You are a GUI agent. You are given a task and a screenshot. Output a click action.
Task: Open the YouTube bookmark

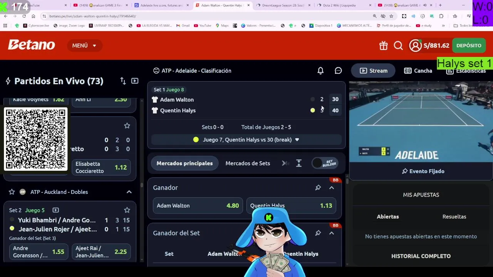203,25
